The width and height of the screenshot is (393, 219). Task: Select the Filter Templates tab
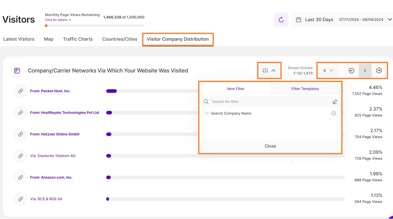tap(305, 89)
